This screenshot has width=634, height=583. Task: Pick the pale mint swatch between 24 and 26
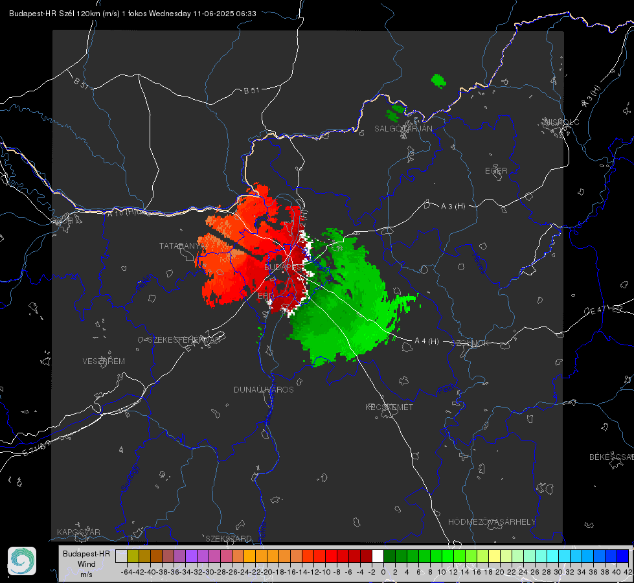pos(529,556)
